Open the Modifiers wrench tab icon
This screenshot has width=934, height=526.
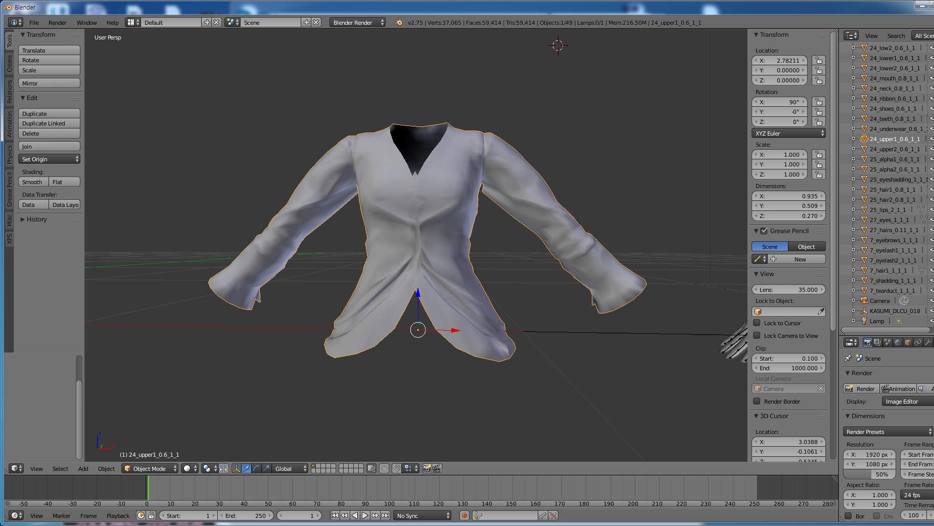click(x=928, y=342)
